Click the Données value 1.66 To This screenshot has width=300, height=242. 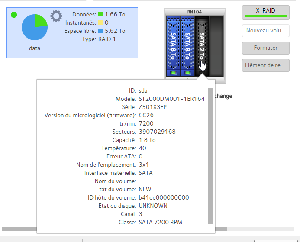pos(115,14)
